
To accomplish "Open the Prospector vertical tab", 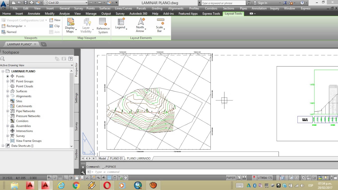I will click(x=76, y=70).
